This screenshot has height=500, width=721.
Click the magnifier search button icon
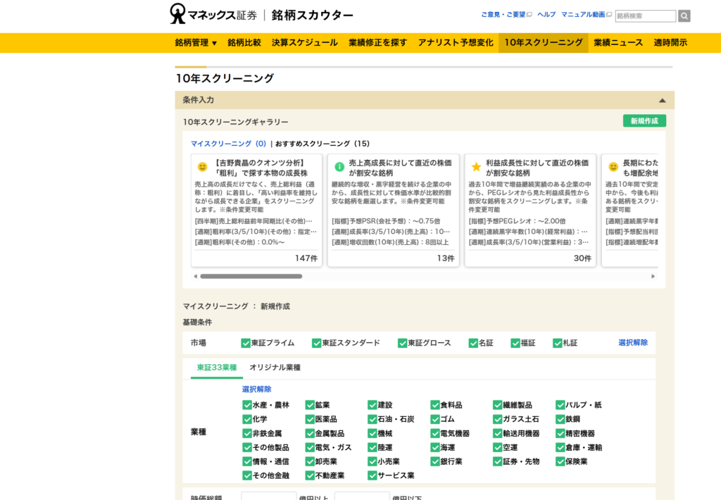tap(684, 15)
